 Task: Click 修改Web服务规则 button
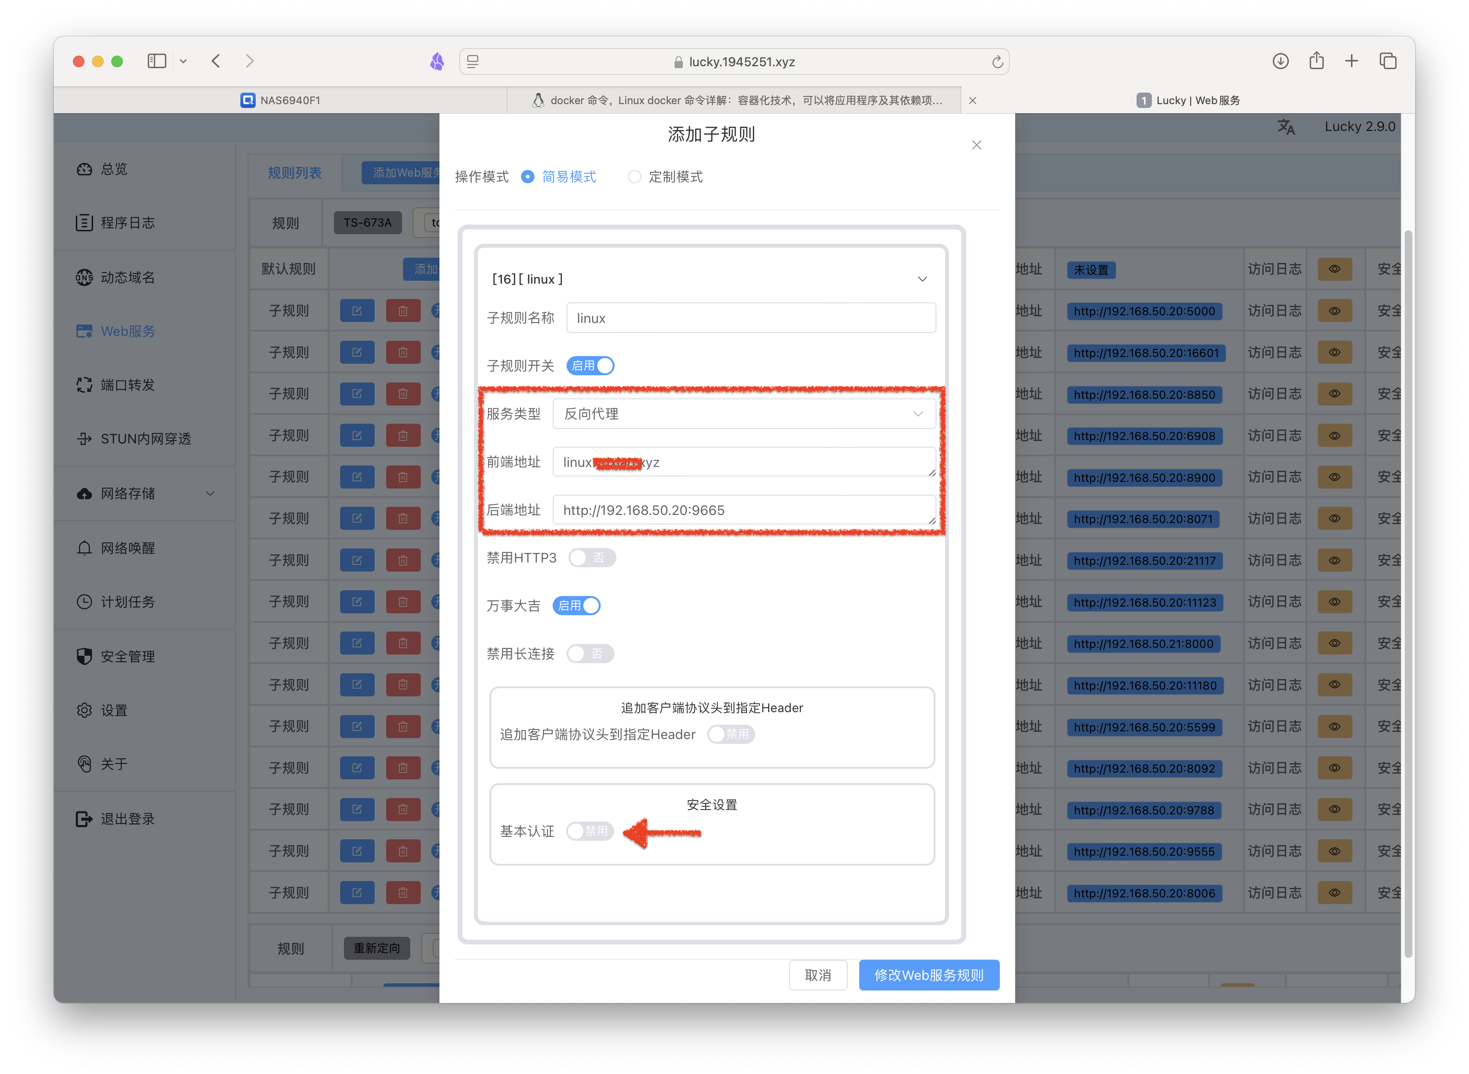[x=929, y=975]
